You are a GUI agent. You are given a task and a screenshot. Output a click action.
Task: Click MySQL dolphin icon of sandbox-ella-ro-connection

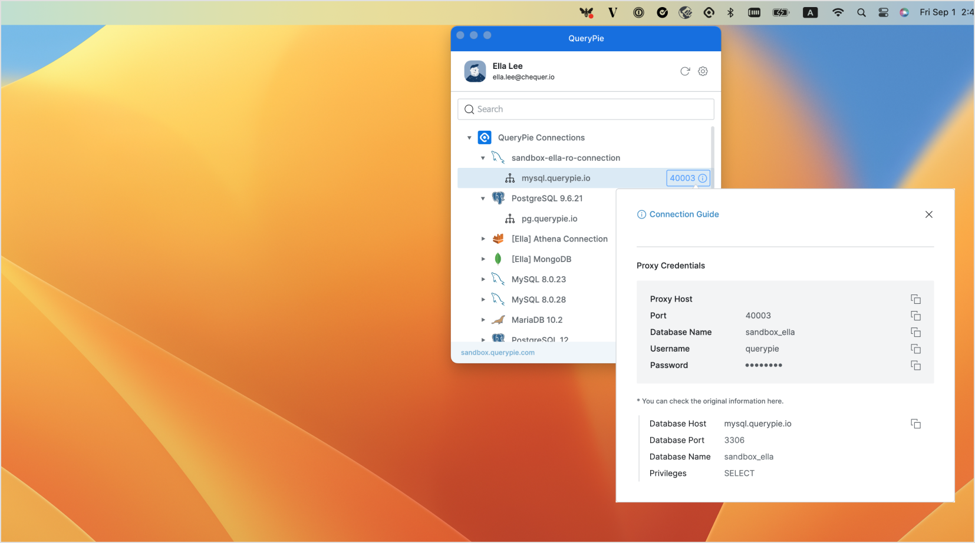(498, 157)
